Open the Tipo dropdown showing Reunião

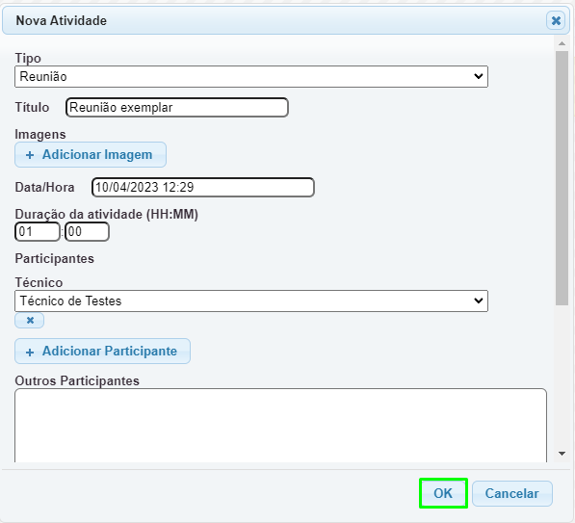(251, 77)
